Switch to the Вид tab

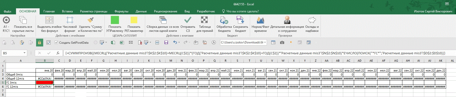187,11
